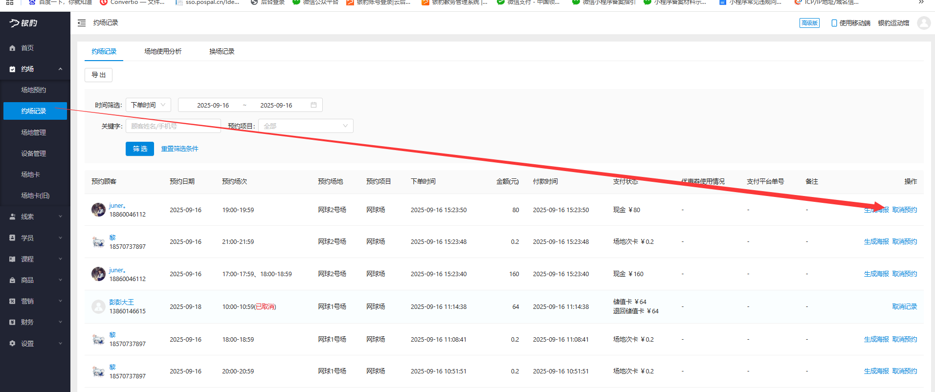Click the user avatar icon at top right

point(923,23)
